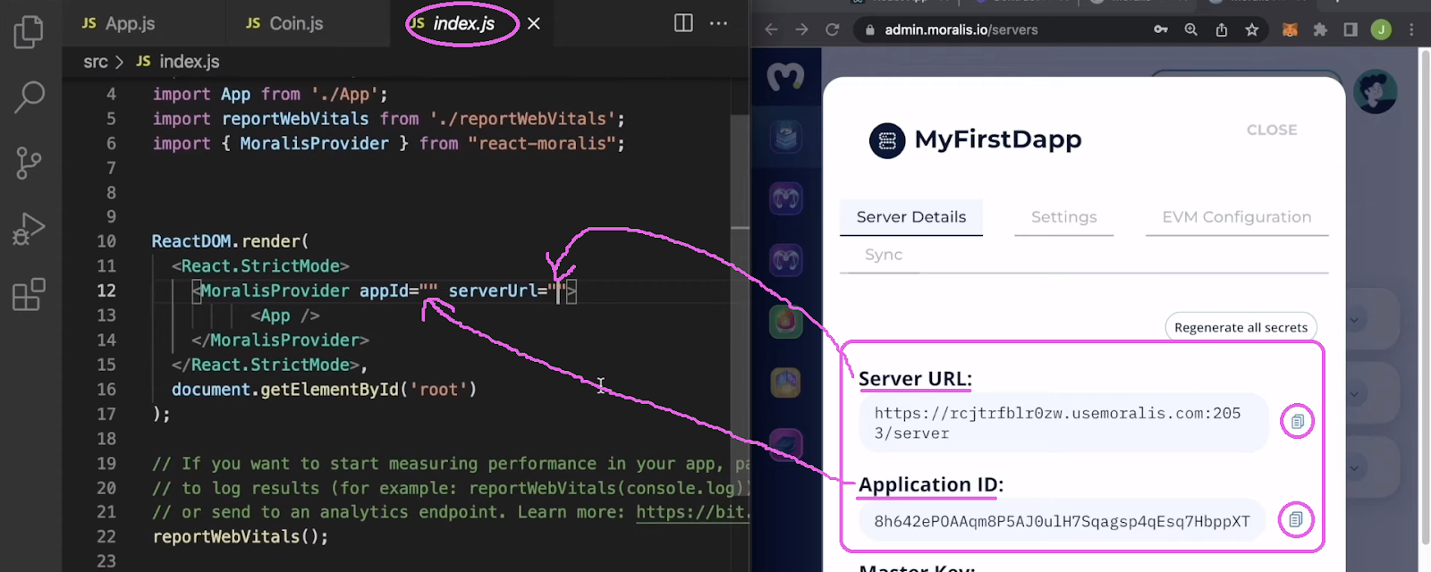Click the src breadcrumb folder
This screenshot has height=572, width=1431.
[x=96, y=62]
